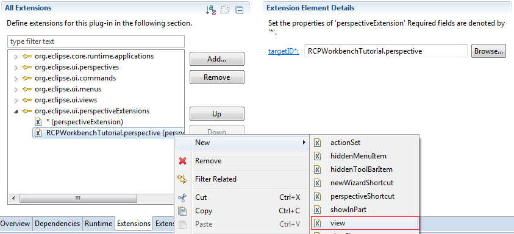The image size is (514, 234).
Task: Click the actionSet element icon in submenu
Action: click(x=317, y=143)
